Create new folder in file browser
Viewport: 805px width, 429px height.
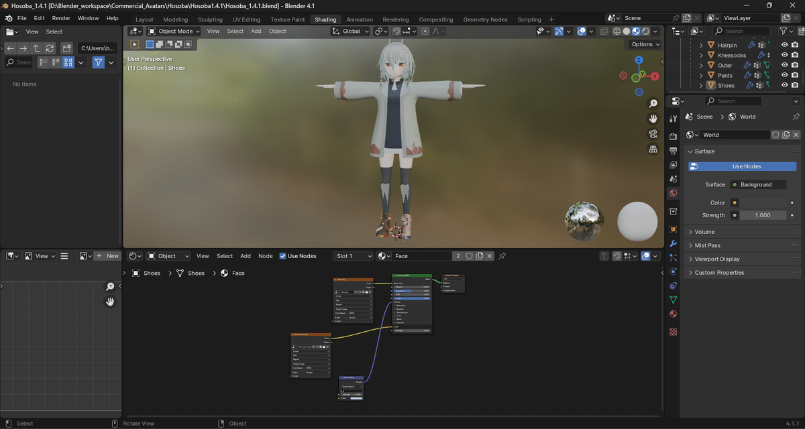[66, 48]
